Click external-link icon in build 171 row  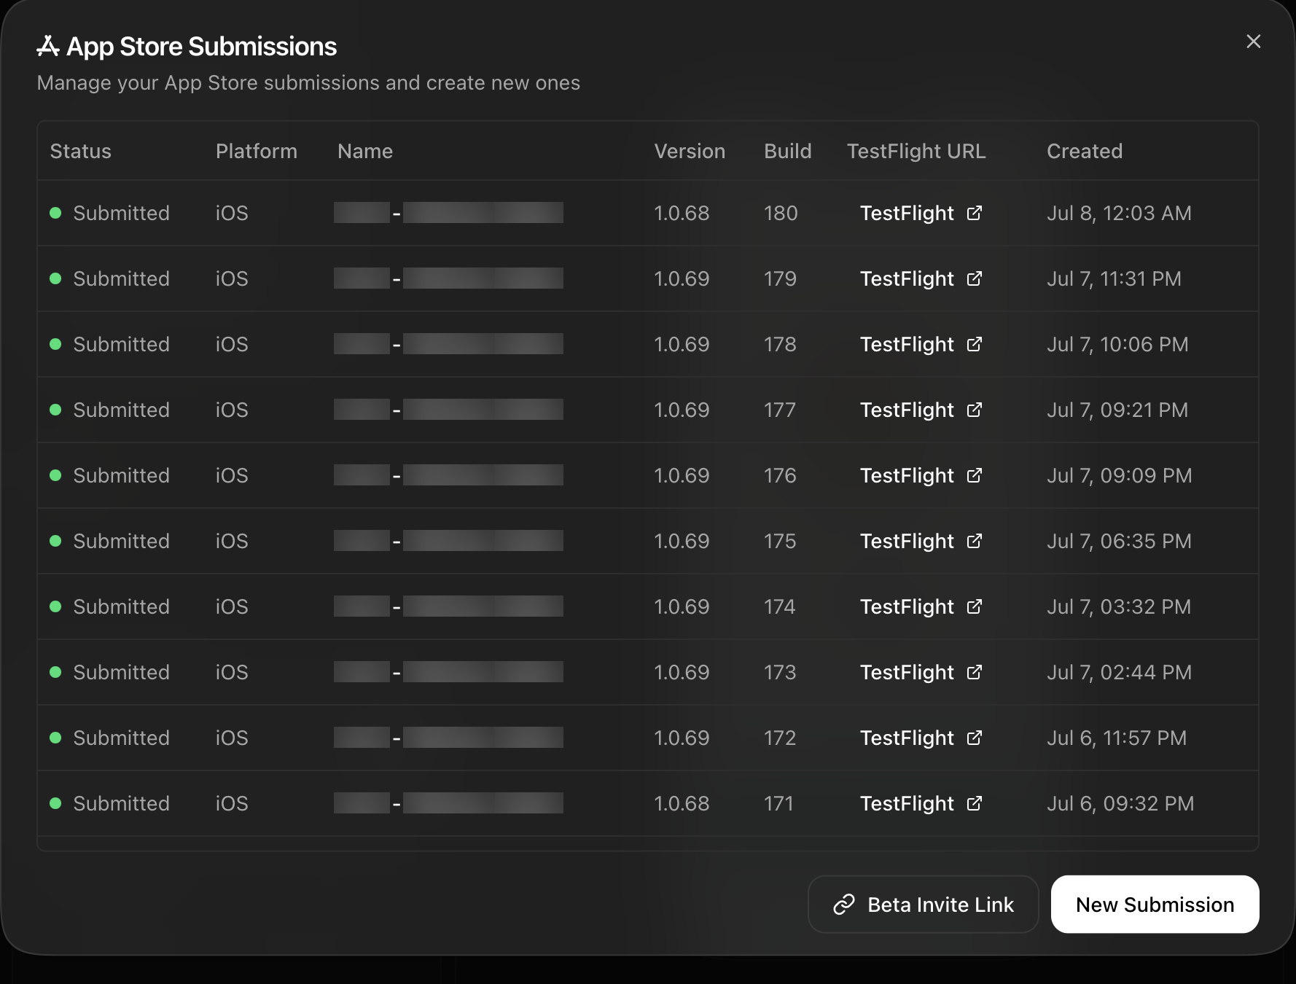pos(975,803)
